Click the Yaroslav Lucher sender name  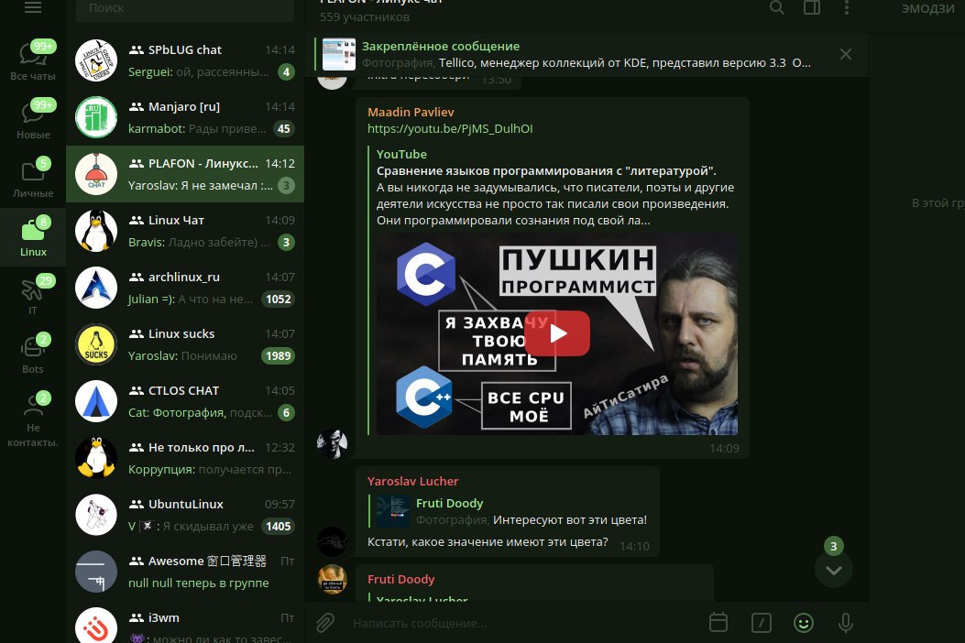pyautogui.click(x=412, y=481)
